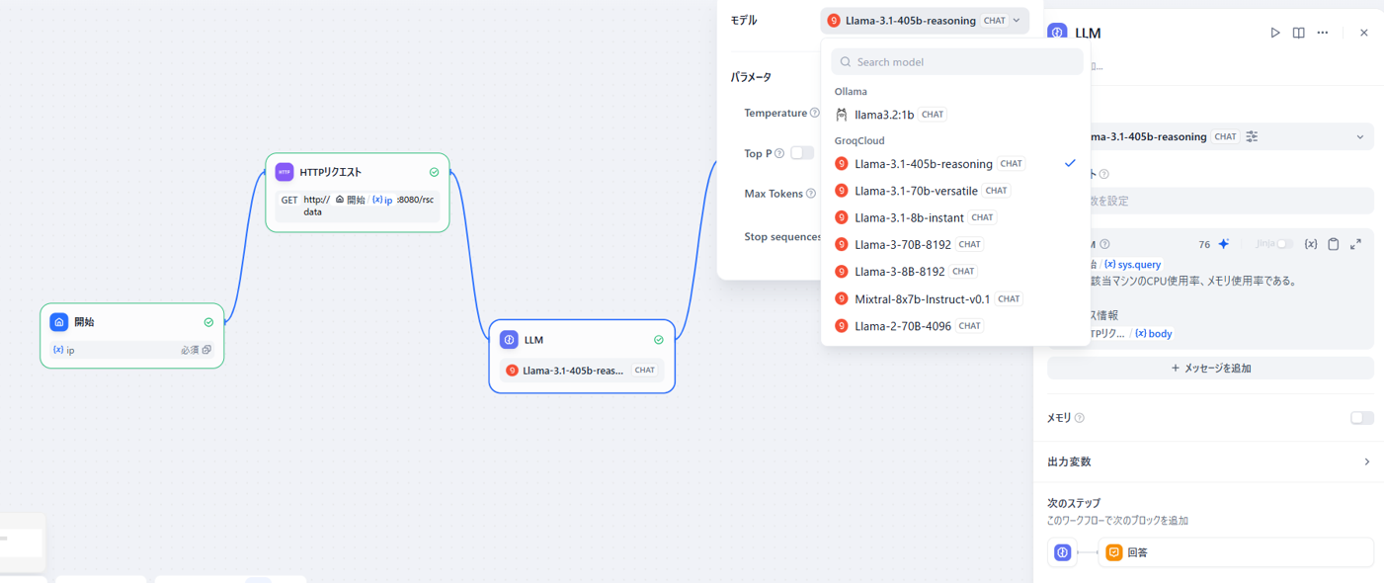The width and height of the screenshot is (1384, 583).
Task: Open the help book icon in LLM panel header
Action: tap(1299, 33)
